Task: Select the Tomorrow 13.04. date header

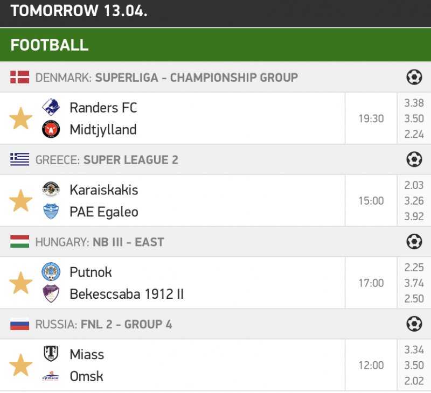Action: (79, 11)
